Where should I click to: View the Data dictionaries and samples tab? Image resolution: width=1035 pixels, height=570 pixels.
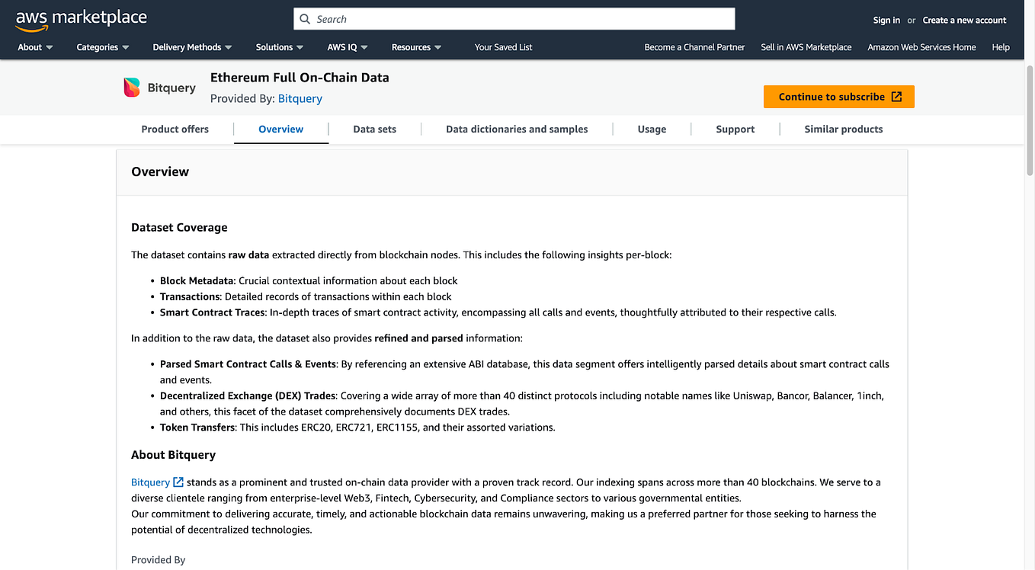point(517,129)
